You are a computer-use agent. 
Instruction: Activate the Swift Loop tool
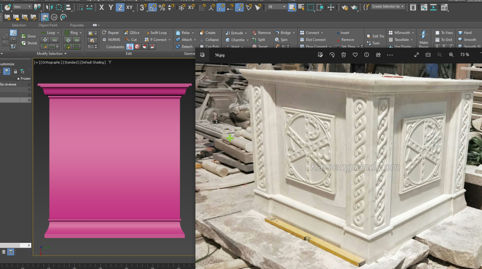click(x=156, y=32)
